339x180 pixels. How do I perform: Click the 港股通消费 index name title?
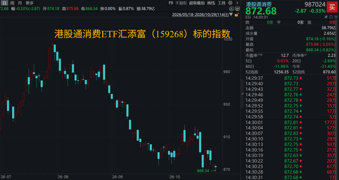[259, 4]
